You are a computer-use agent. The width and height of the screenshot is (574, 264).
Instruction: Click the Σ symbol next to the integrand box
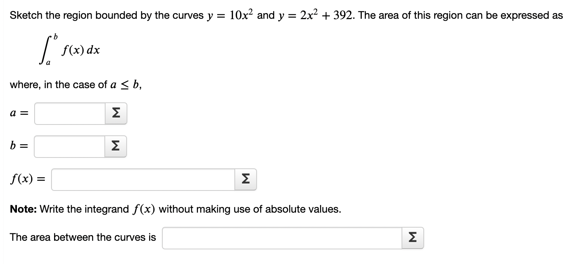coord(245,179)
